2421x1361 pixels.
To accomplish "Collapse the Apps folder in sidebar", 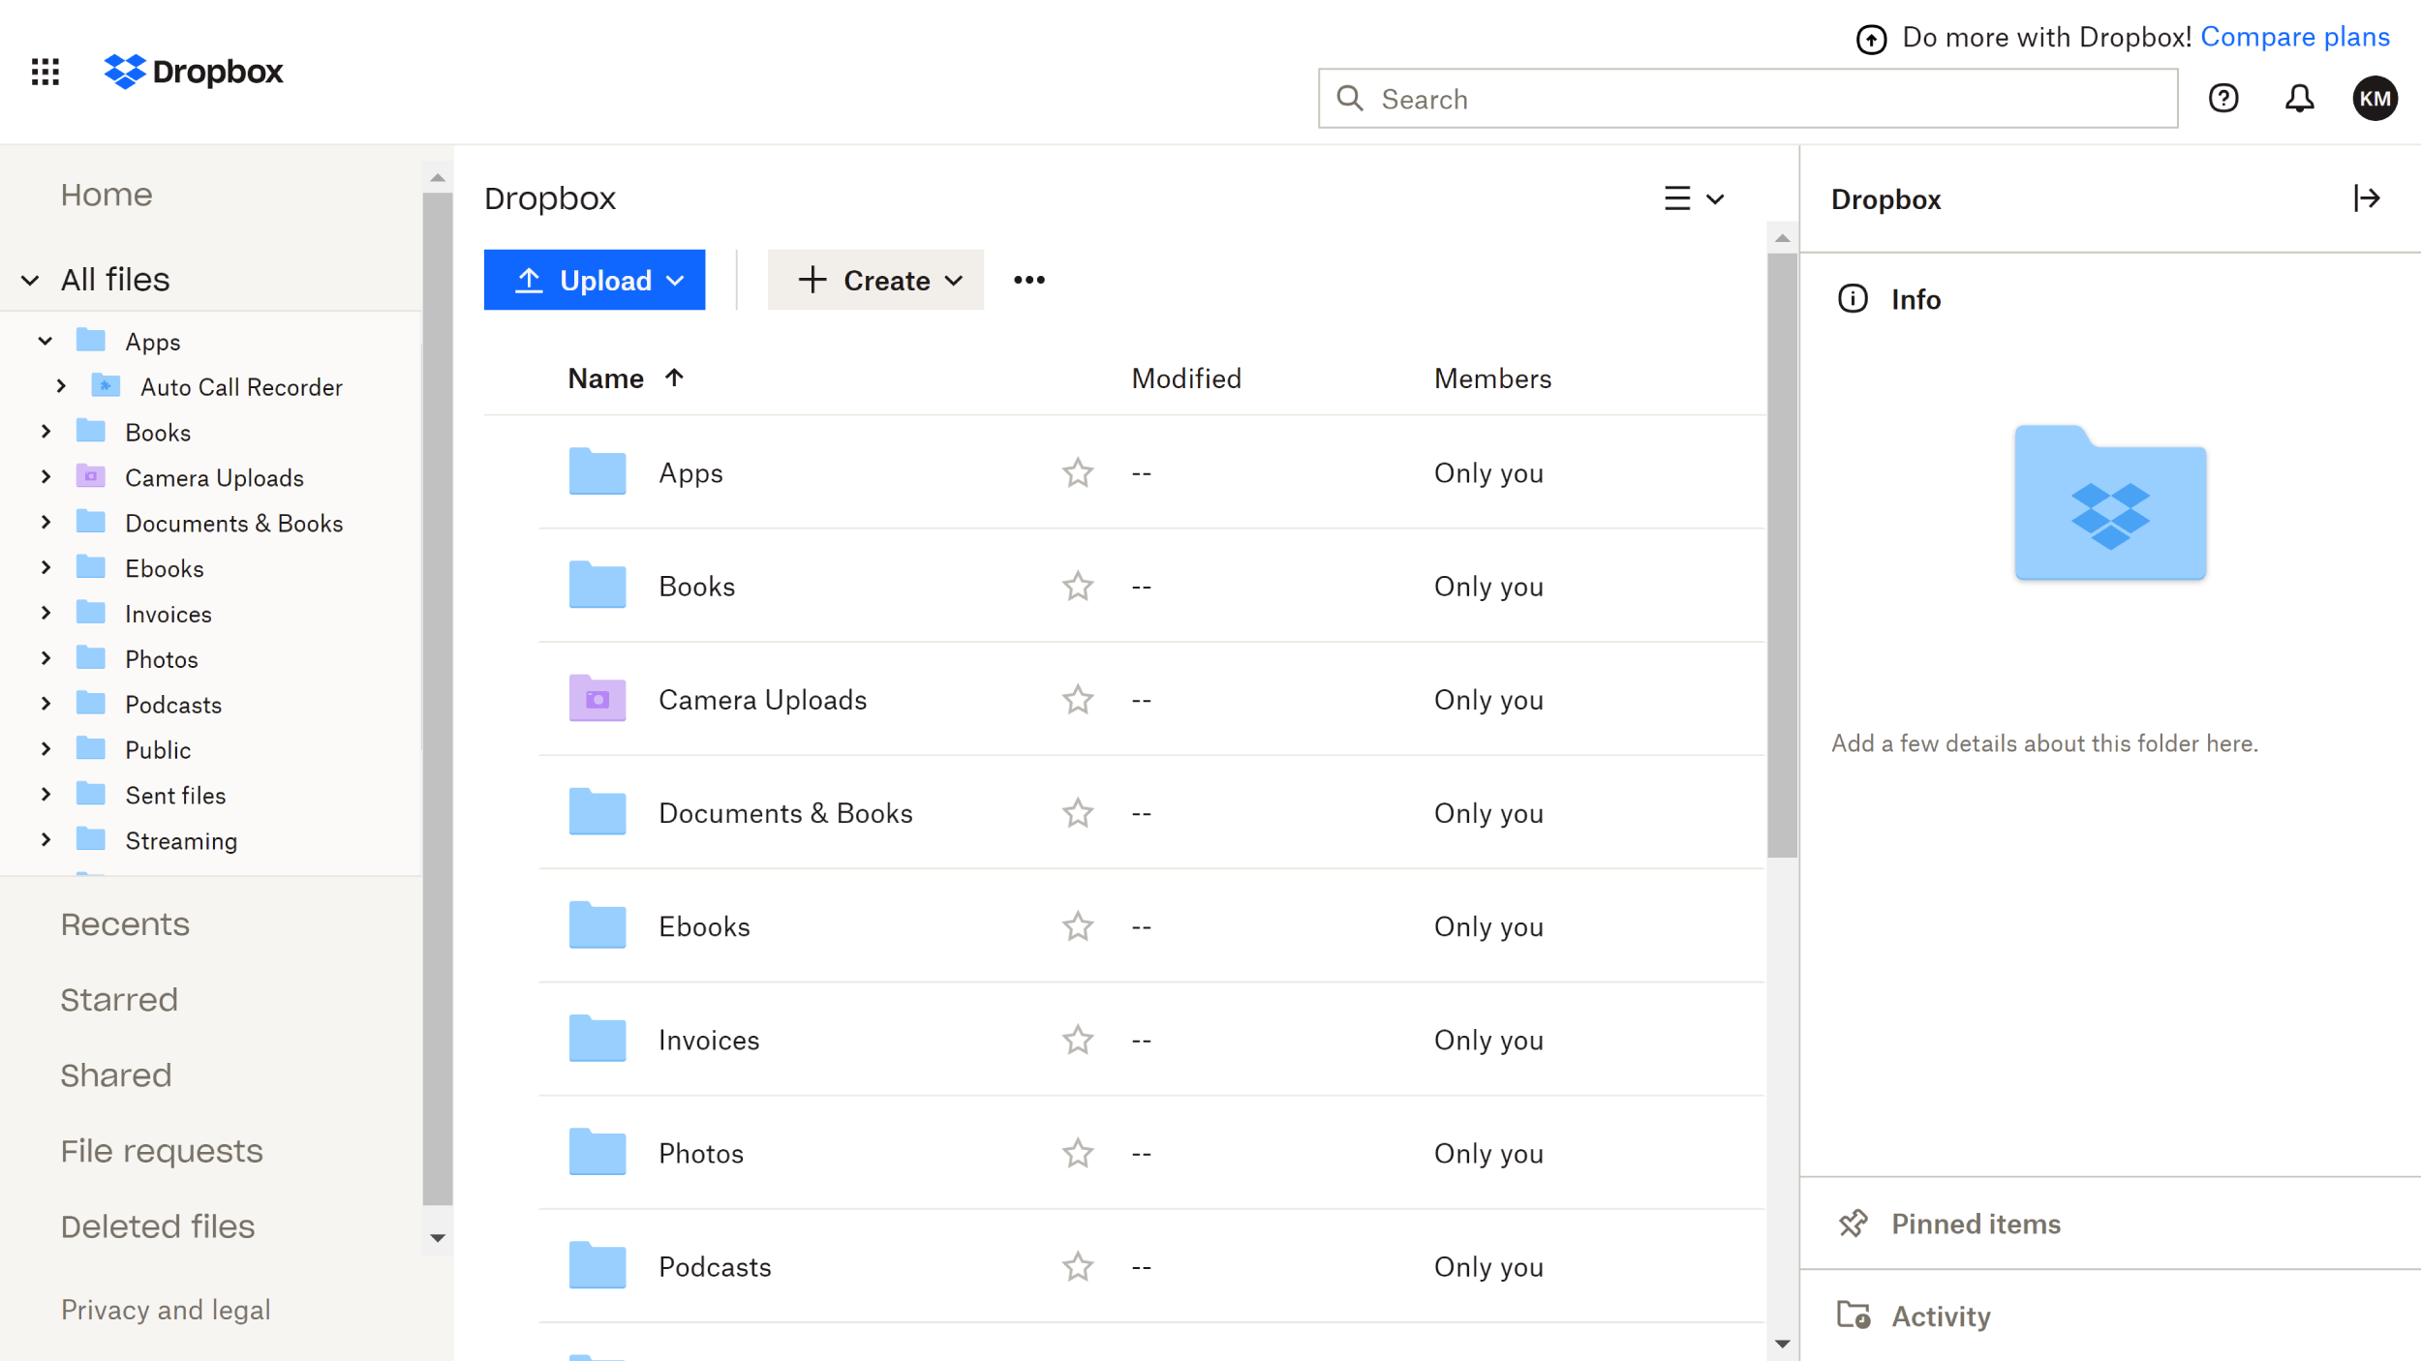I will click(44, 341).
